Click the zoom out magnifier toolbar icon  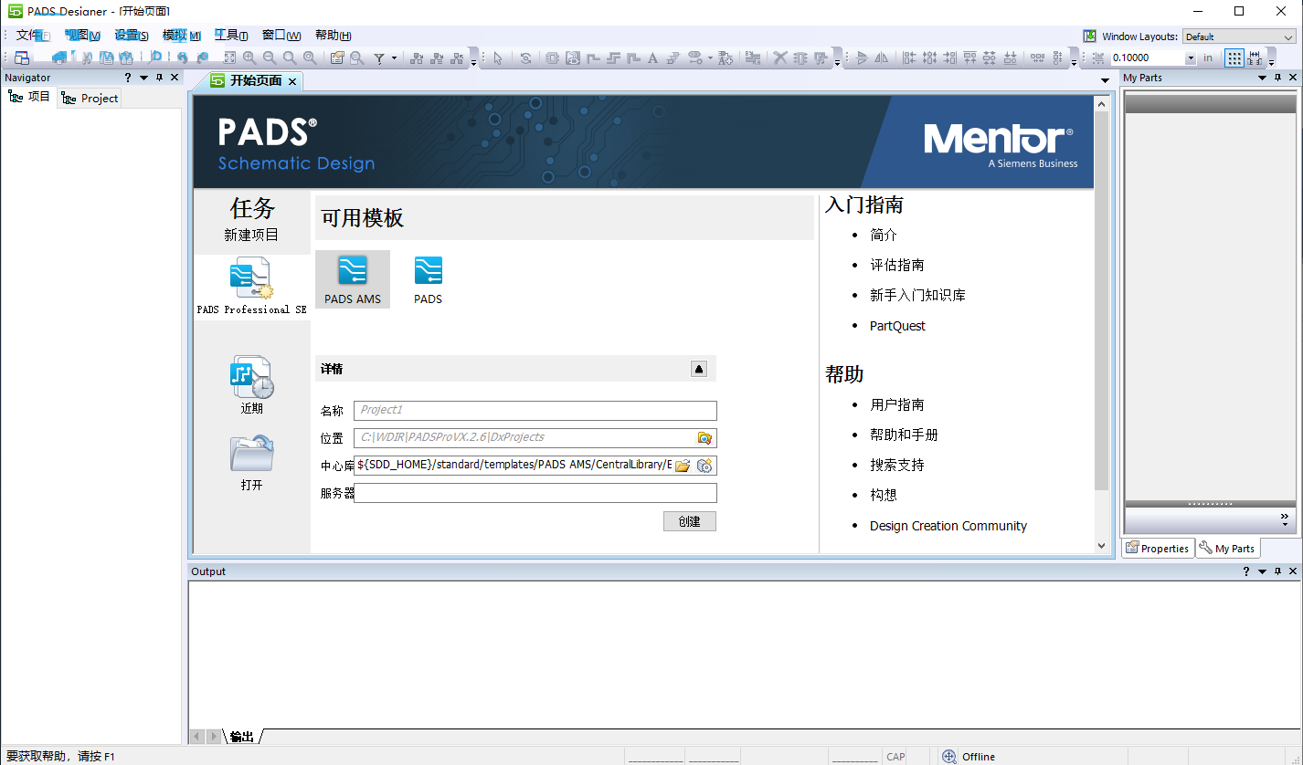pos(270,58)
